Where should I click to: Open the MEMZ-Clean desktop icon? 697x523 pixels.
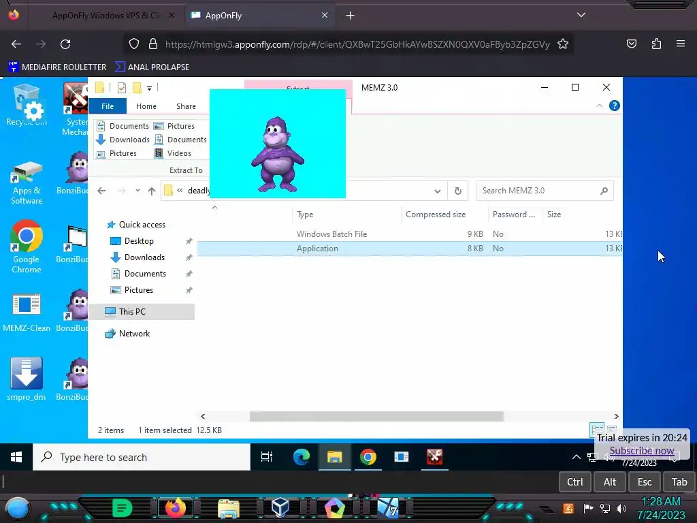27,313
